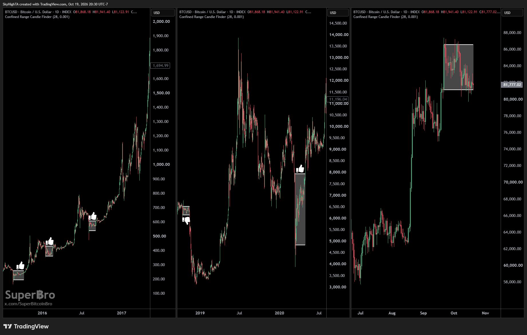Click the thumbs-up marker near the 300.00 level
Image resolution: width=527 pixels, height=335 pixels.
click(x=20, y=266)
